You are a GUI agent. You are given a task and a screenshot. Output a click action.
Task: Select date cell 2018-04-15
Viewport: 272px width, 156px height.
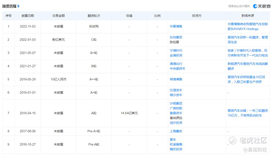(x=28, y=113)
